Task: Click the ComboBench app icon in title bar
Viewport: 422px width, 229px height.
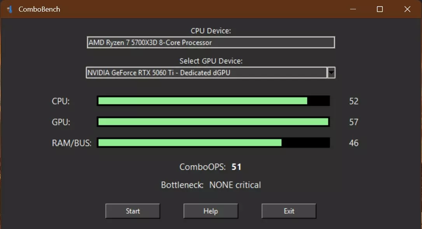Action: [10, 9]
